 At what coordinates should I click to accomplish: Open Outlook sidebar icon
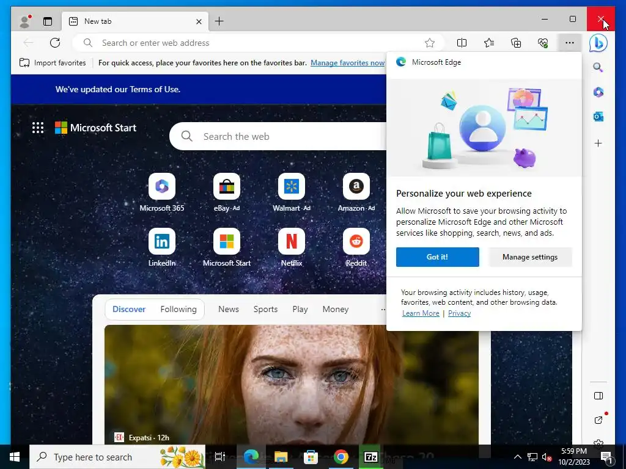coord(598,117)
